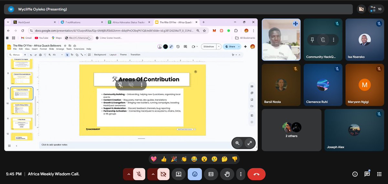The image size is (388, 184).
Task: Send the crying face reaction
Action: [x=214, y=159]
